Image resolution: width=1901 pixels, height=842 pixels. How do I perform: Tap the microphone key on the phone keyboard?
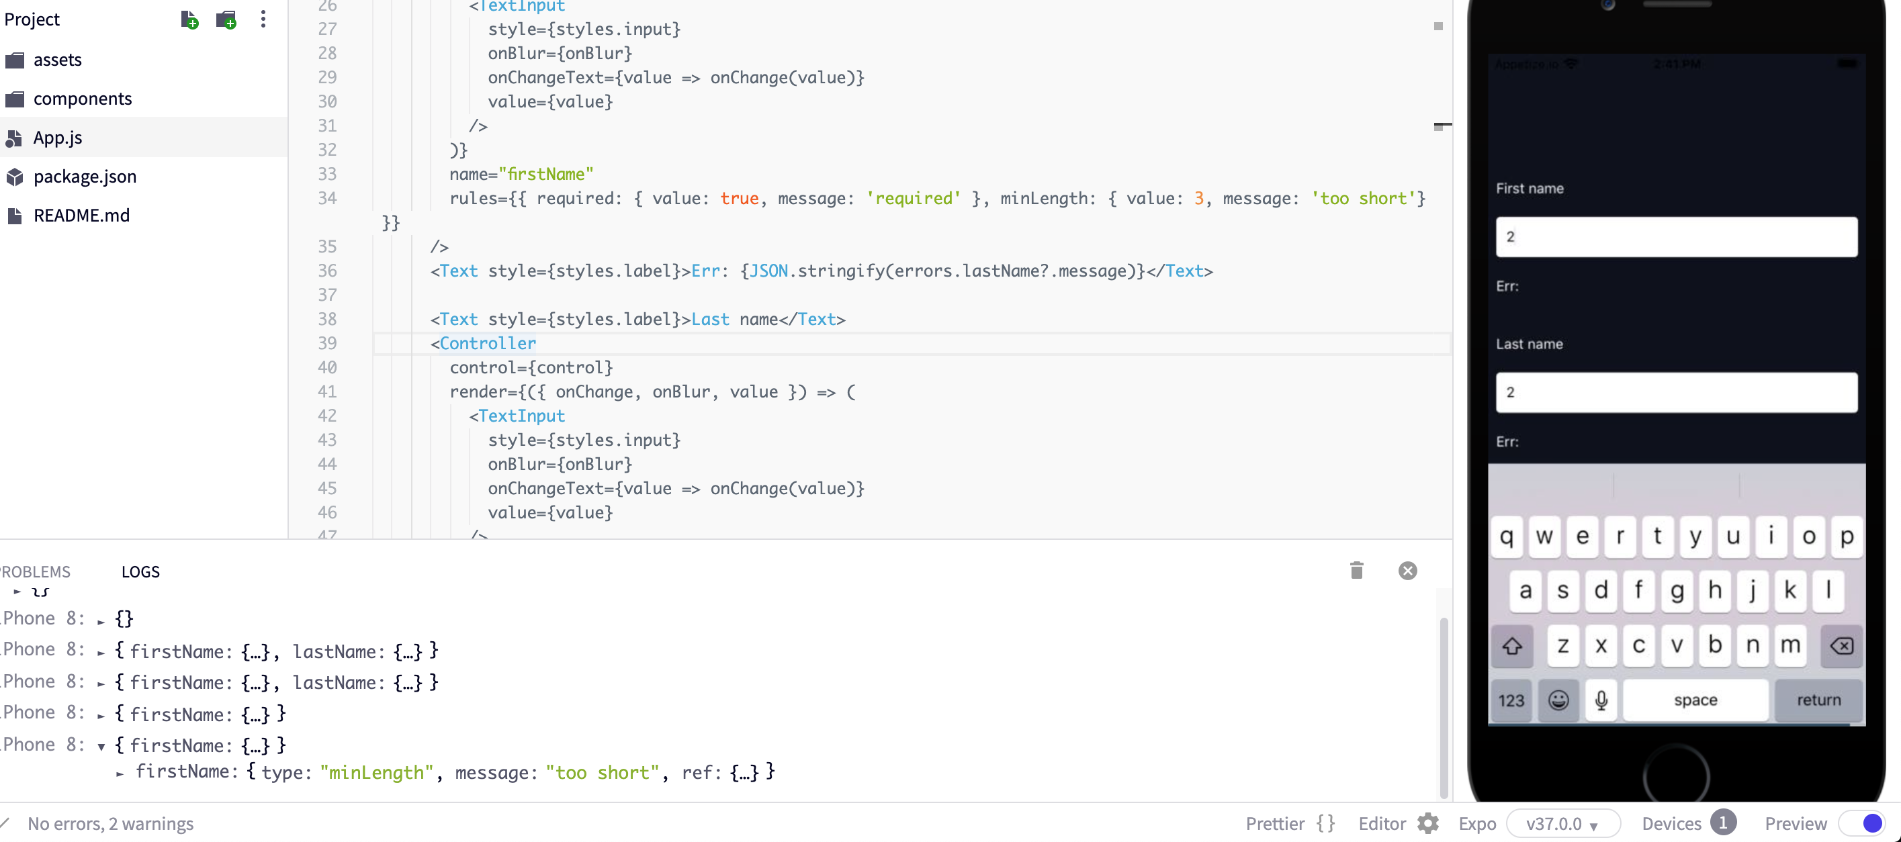(1601, 700)
